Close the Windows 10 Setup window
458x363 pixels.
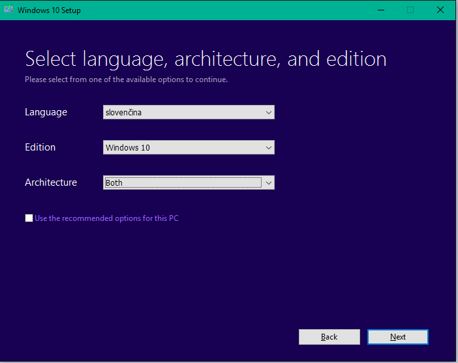click(440, 10)
